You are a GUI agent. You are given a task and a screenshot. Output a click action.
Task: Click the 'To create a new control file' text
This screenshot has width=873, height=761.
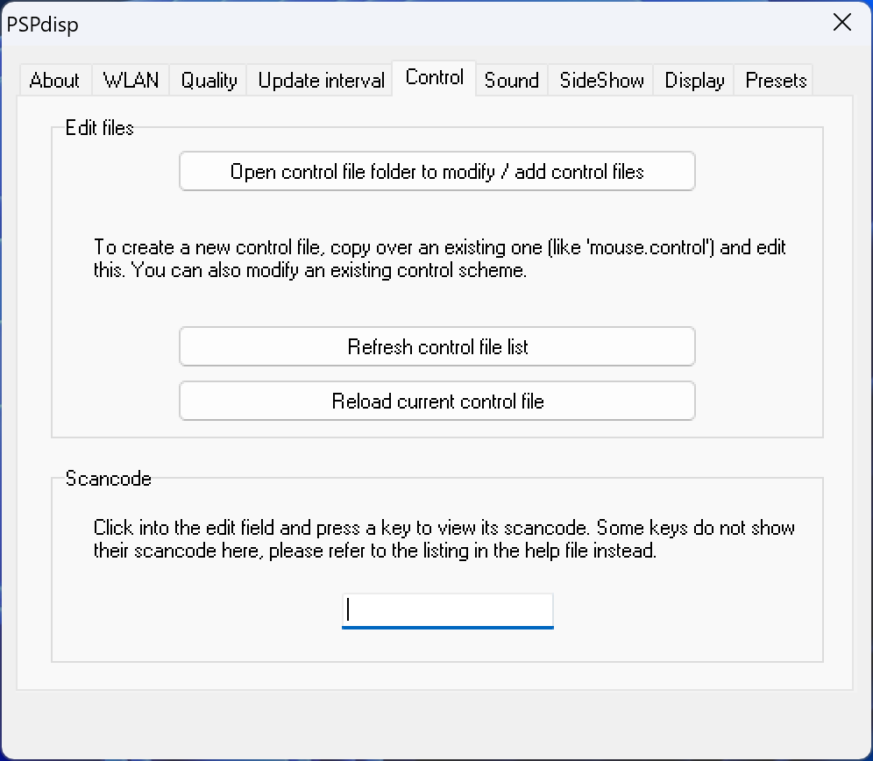(x=440, y=259)
